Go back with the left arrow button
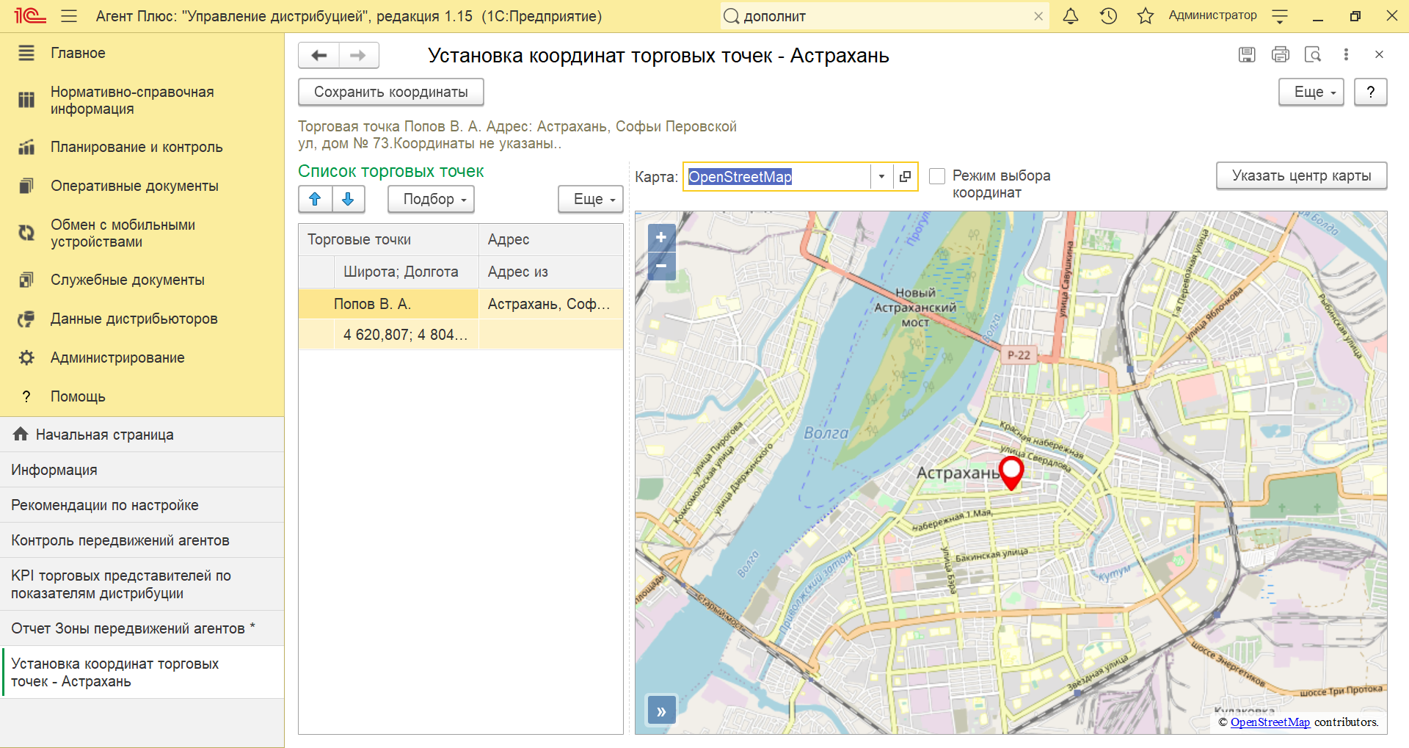1409x748 pixels. click(319, 56)
